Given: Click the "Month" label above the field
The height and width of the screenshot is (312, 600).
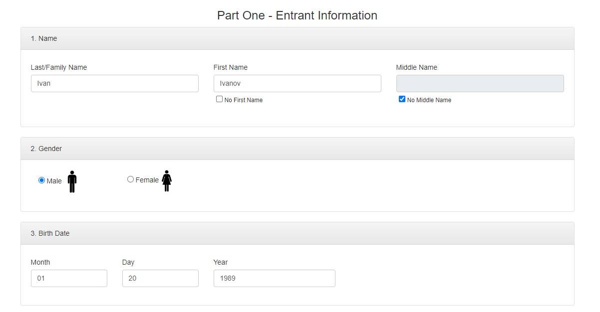Looking at the screenshot, I should [x=40, y=262].
